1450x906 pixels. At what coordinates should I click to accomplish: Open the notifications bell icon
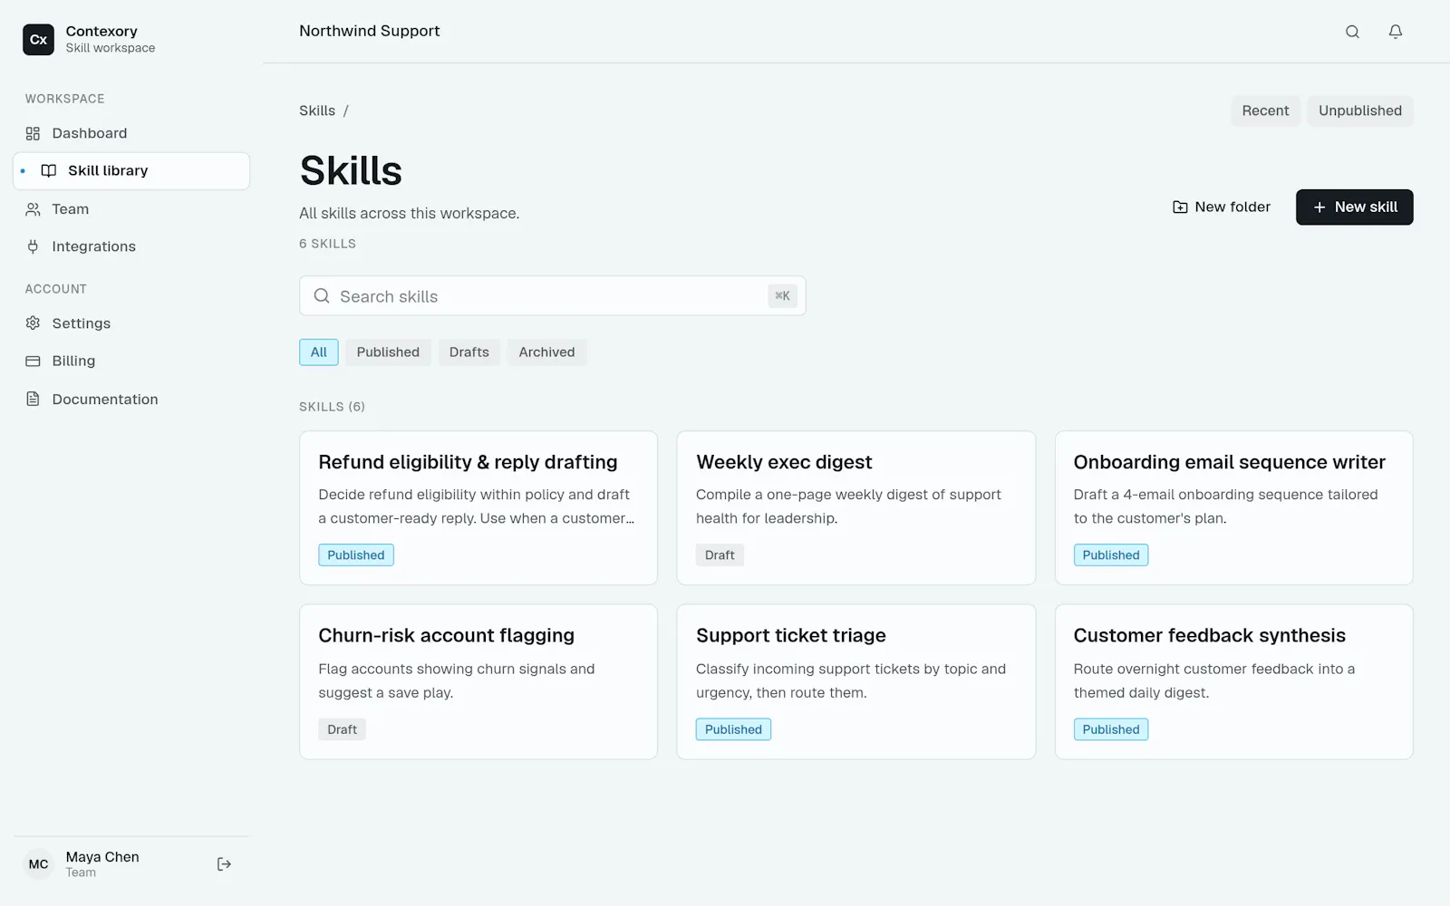tap(1396, 32)
